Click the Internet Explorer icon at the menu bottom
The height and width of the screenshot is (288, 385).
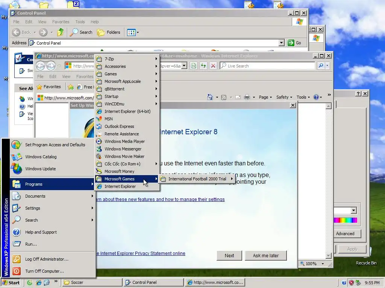coord(99,186)
